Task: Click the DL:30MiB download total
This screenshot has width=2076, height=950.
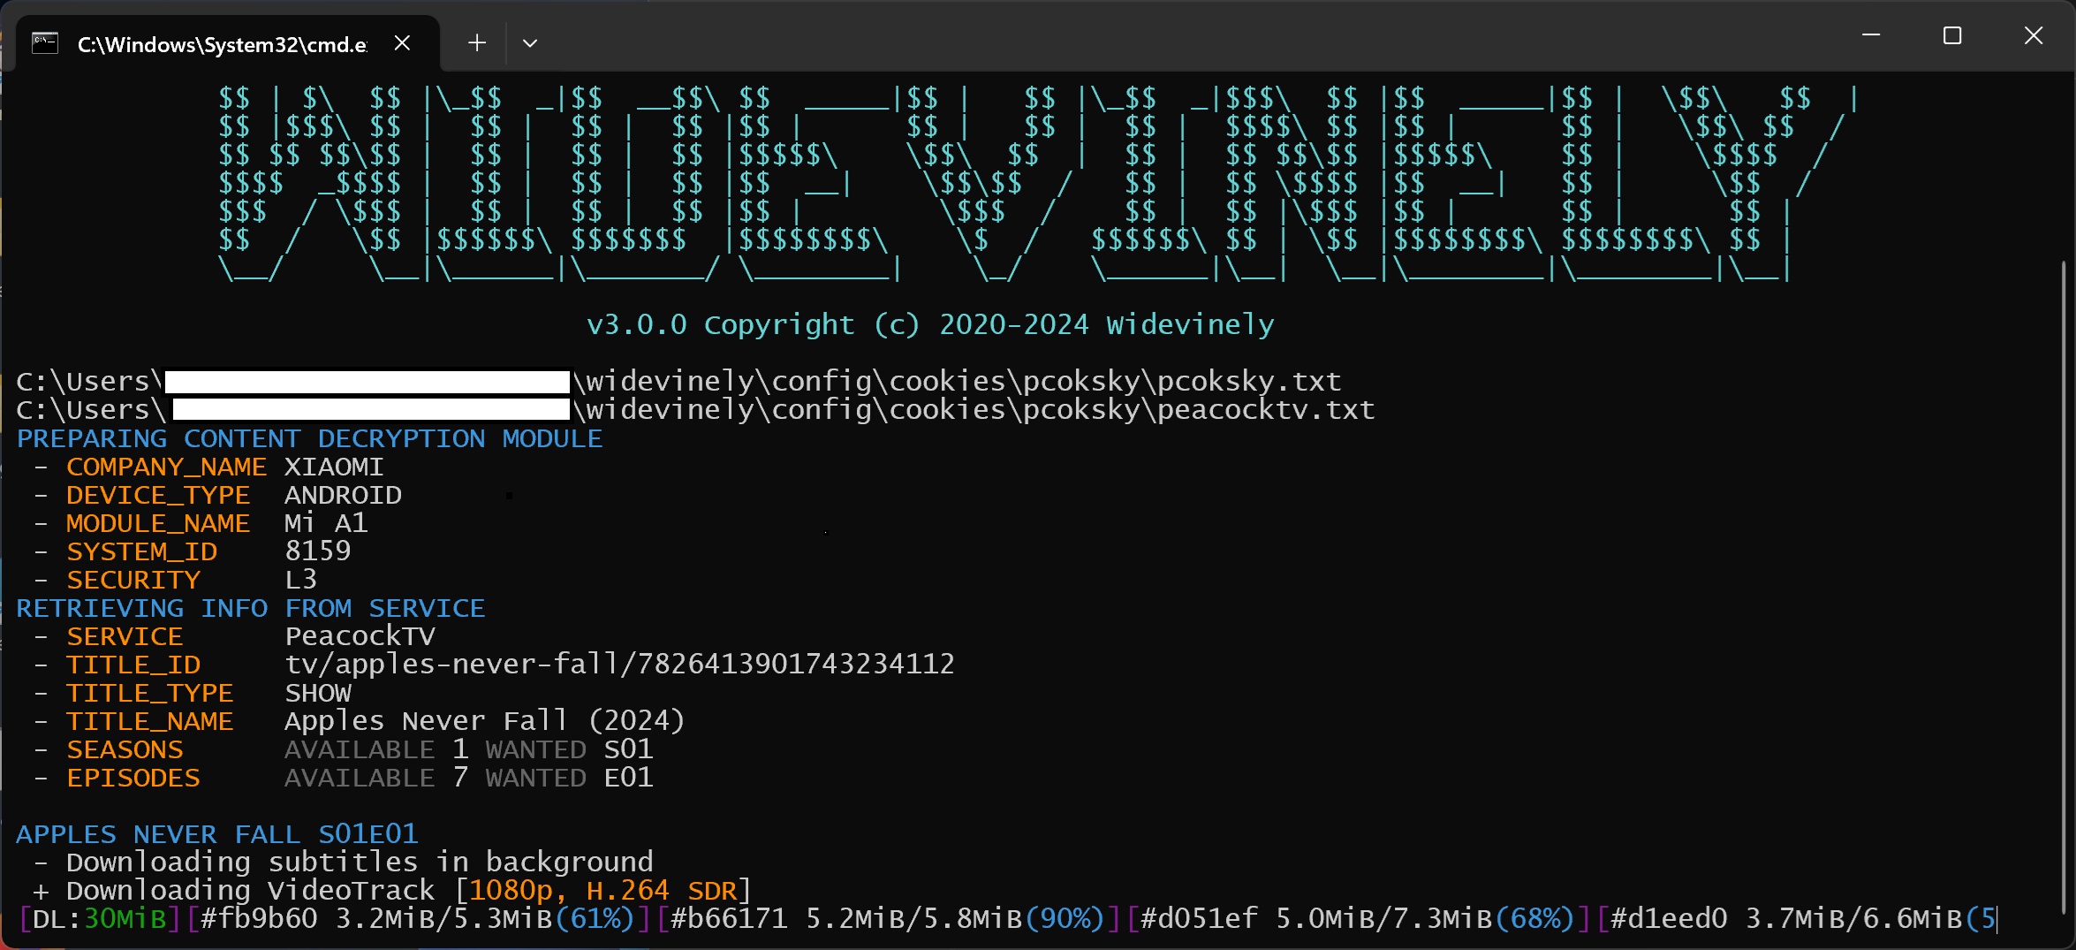Action: pyautogui.click(x=99, y=919)
